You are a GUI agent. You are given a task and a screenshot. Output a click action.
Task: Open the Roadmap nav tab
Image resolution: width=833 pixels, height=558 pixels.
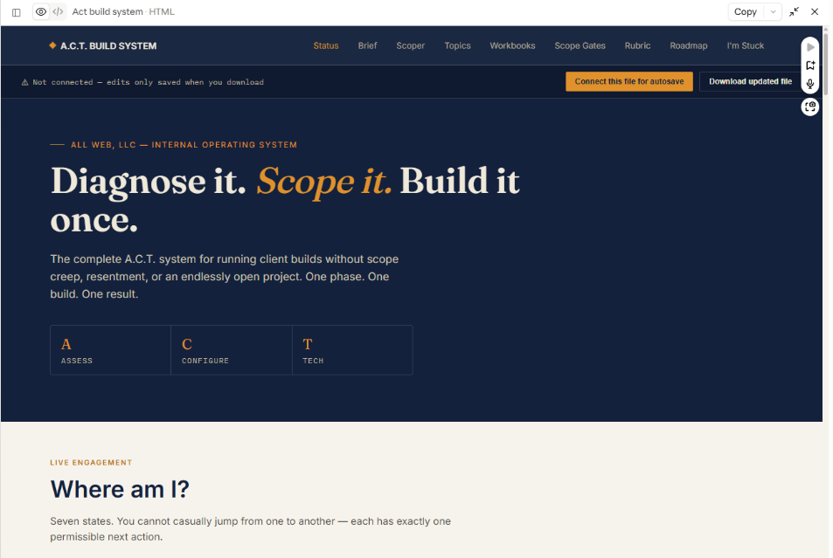(x=689, y=45)
